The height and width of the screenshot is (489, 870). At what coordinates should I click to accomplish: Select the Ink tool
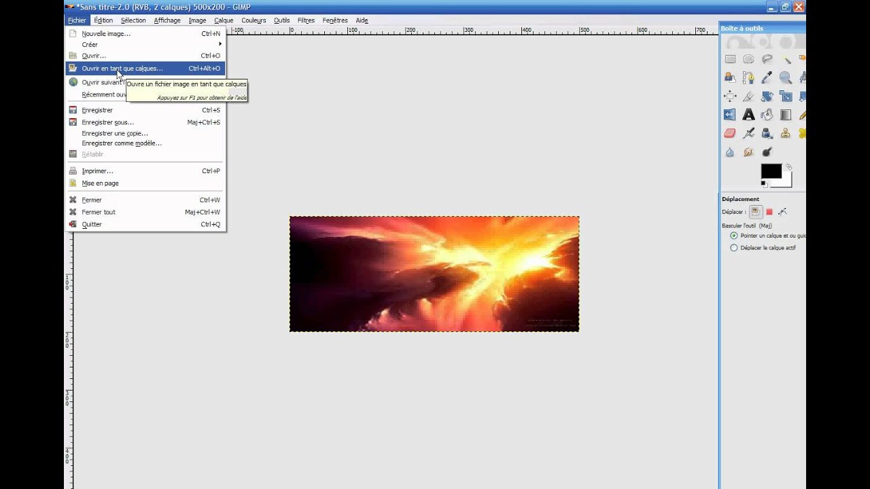tap(767, 133)
